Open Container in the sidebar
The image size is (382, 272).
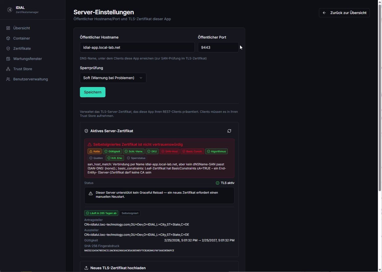pos(33,38)
